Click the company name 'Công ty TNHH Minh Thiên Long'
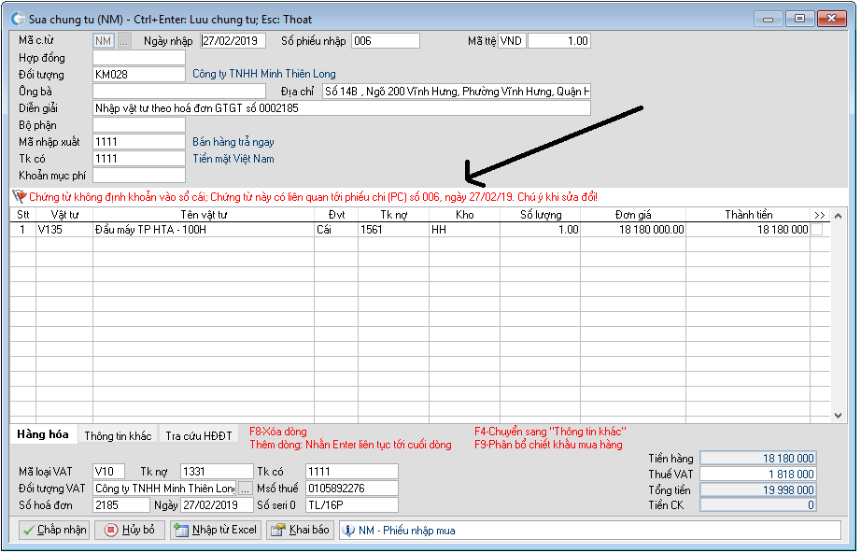 pyautogui.click(x=264, y=74)
